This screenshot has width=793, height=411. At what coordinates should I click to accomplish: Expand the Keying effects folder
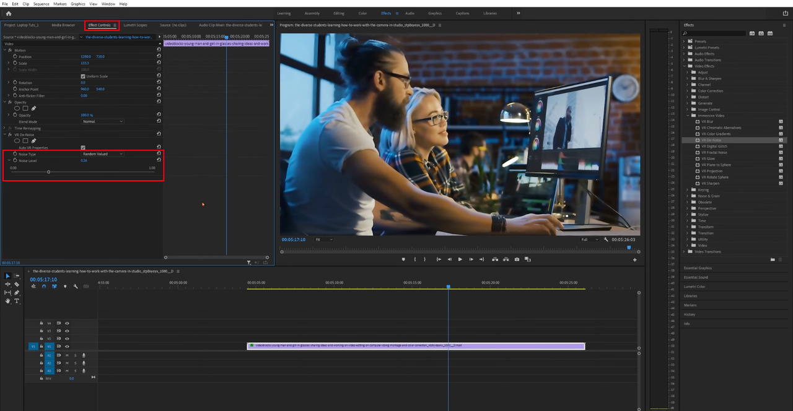coord(687,189)
